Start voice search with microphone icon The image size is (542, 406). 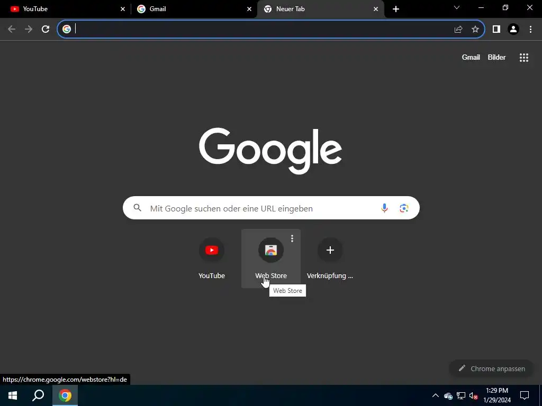click(x=384, y=208)
